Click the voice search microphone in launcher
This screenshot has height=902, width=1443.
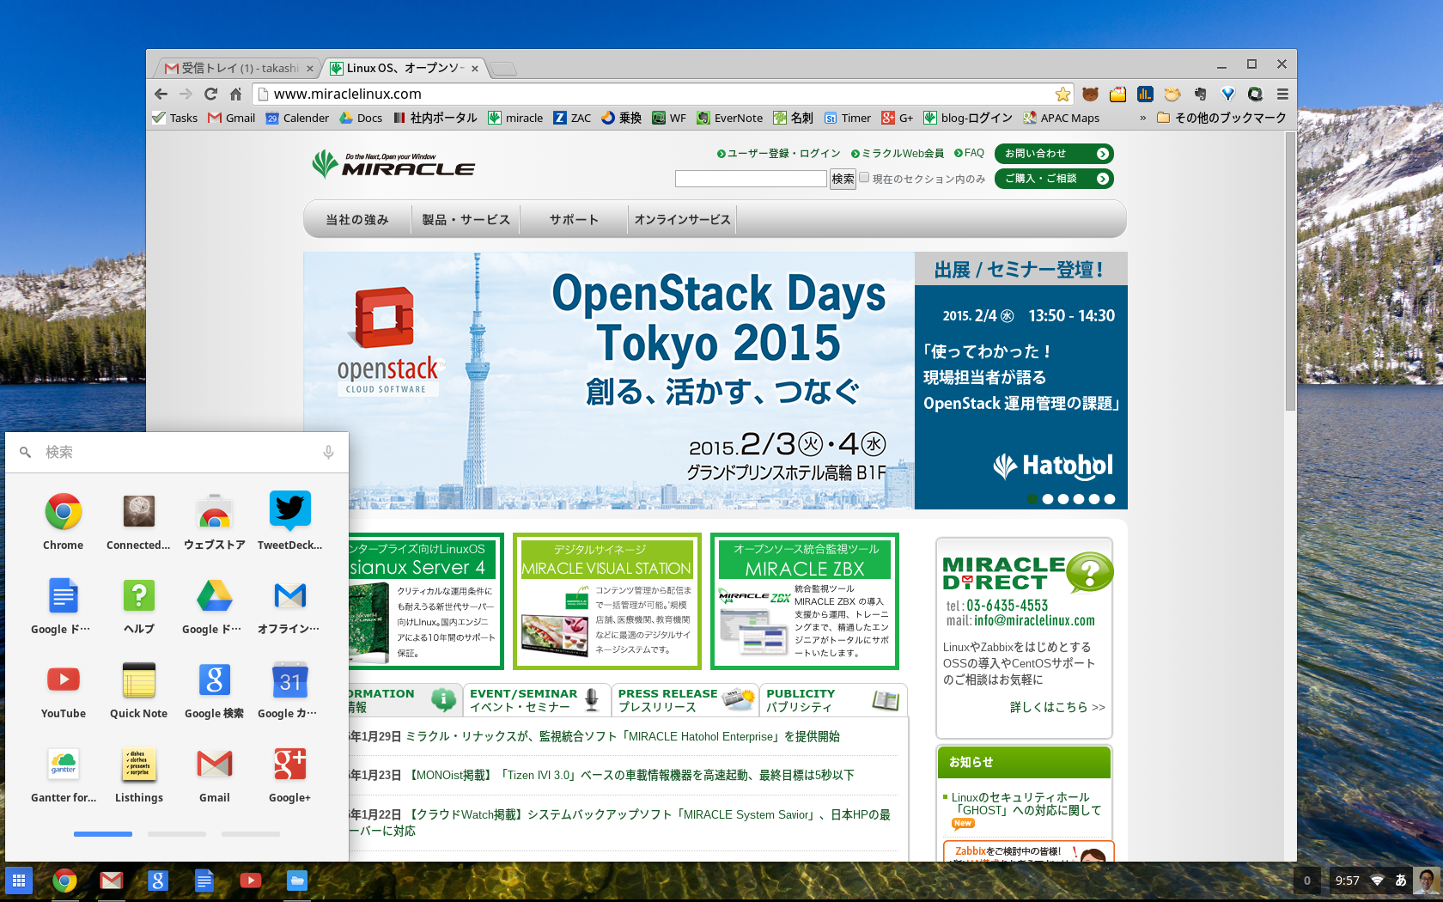(x=328, y=452)
